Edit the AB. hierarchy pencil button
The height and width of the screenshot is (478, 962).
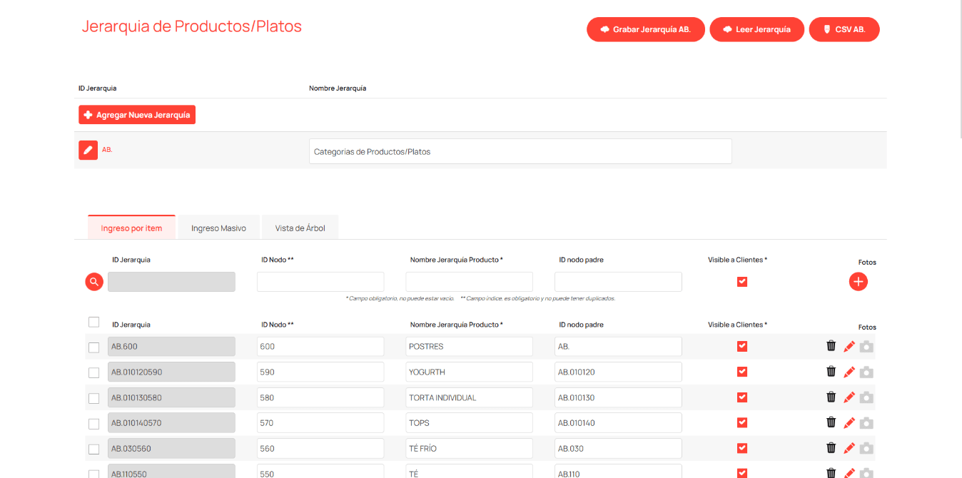pos(88,150)
